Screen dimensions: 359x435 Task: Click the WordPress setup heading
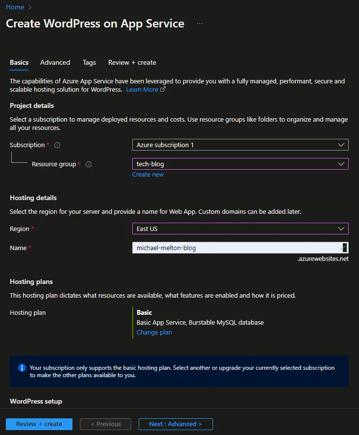click(x=36, y=402)
